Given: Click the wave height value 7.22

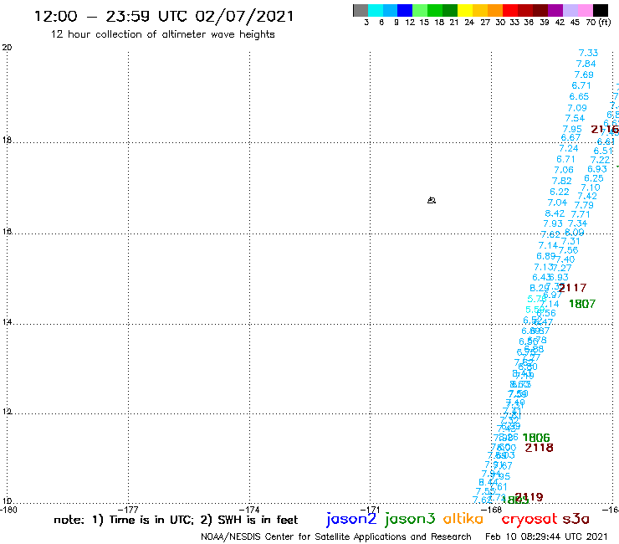Looking at the screenshot, I should tap(600, 160).
